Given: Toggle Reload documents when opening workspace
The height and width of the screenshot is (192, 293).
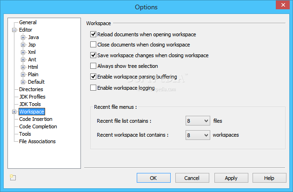Looking at the screenshot, I should click(93, 34).
